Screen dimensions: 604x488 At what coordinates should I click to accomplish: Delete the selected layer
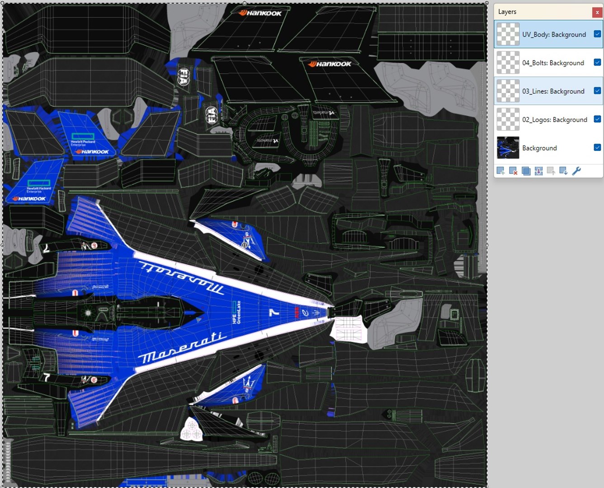point(513,171)
